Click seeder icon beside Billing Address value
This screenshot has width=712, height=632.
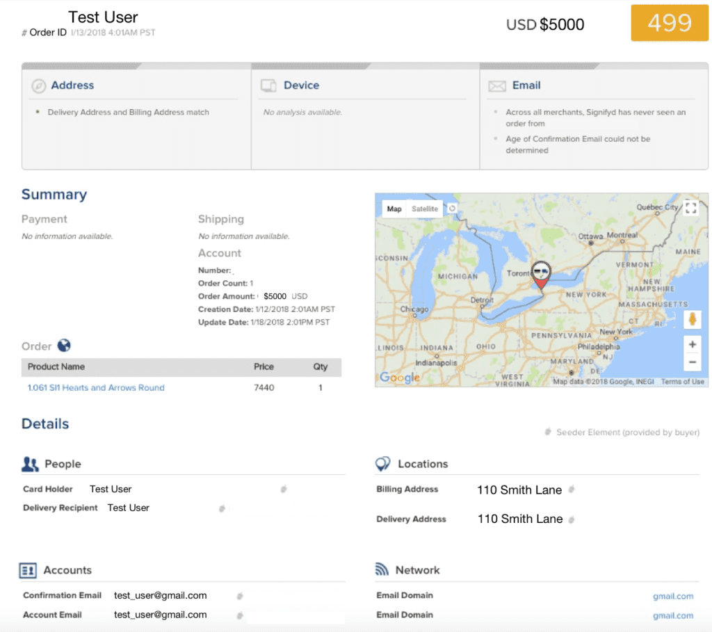coord(572,489)
